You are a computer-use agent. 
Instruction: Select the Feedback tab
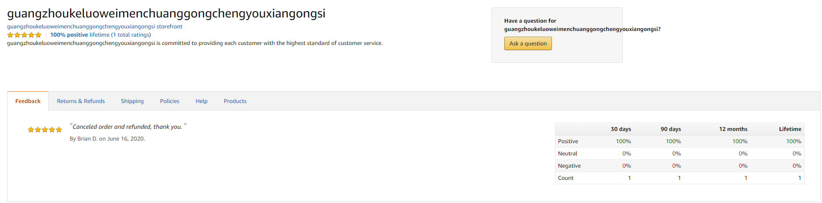tap(28, 101)
